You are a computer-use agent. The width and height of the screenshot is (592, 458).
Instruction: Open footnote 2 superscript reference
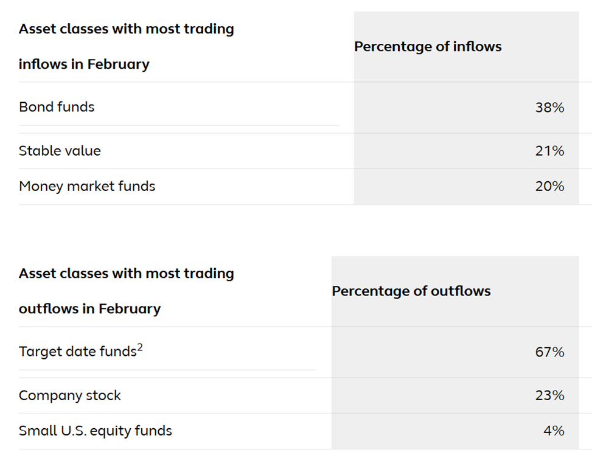[x=140, y=347]
